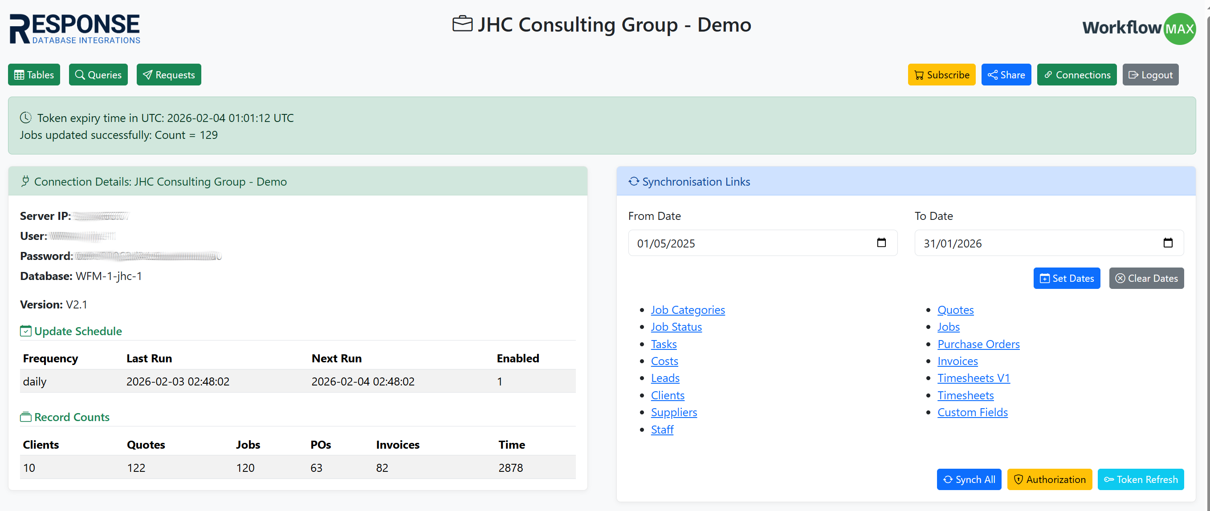
Task: Click the Set Dates button
Action: pos(1066,278)
